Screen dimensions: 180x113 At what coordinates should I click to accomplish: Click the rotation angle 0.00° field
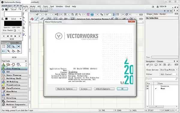pyautogui.click(x=107, y=15)
